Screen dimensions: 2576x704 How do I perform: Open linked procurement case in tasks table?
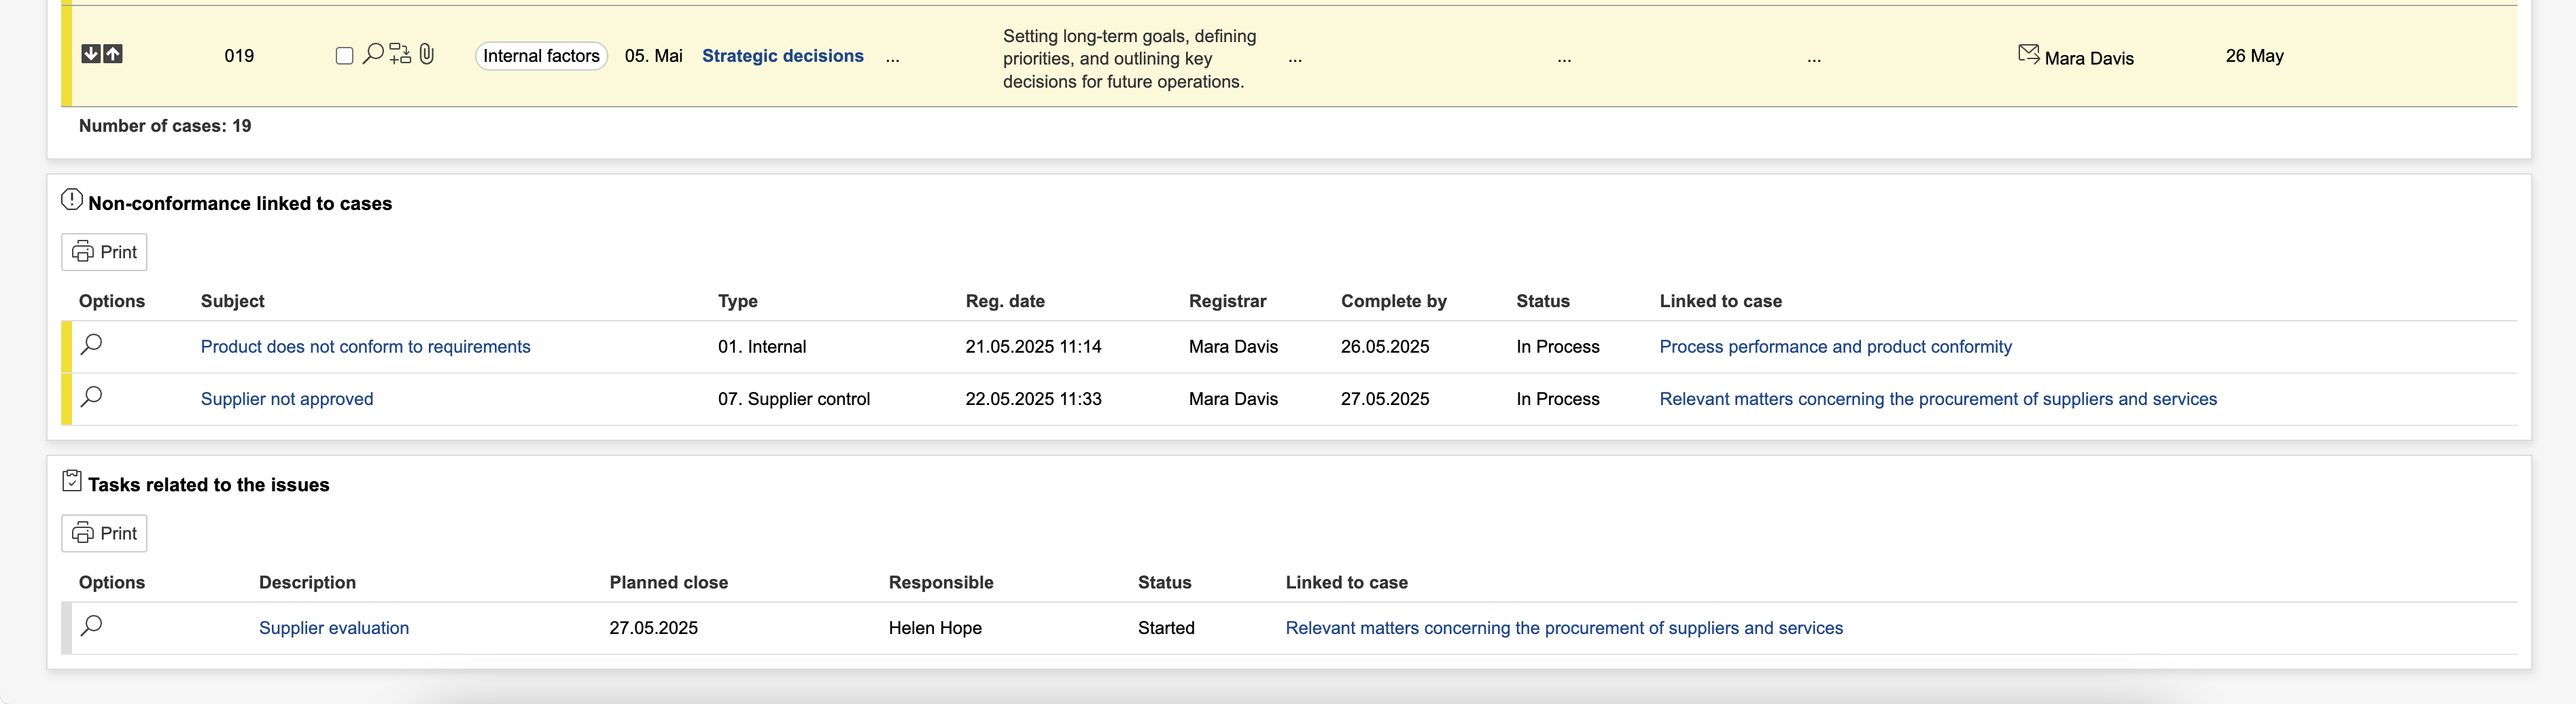click(1563, 628)
